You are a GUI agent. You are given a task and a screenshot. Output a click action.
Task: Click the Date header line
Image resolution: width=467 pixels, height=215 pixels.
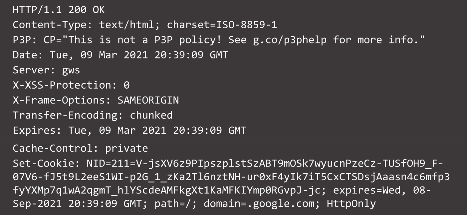coord(120,55)
